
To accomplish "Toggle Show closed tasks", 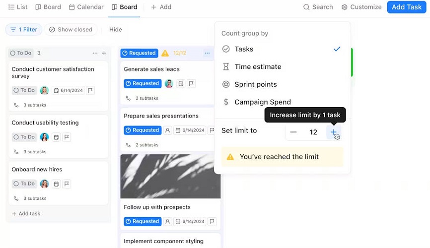I will [x=71, y=30].
